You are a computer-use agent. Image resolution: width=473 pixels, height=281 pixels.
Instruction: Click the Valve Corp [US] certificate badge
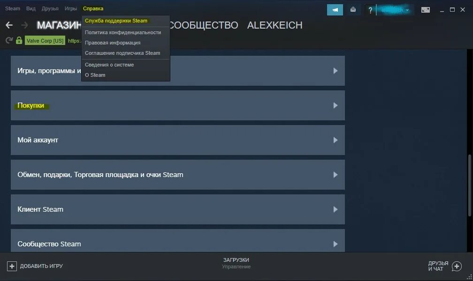[x=45, y=41]
